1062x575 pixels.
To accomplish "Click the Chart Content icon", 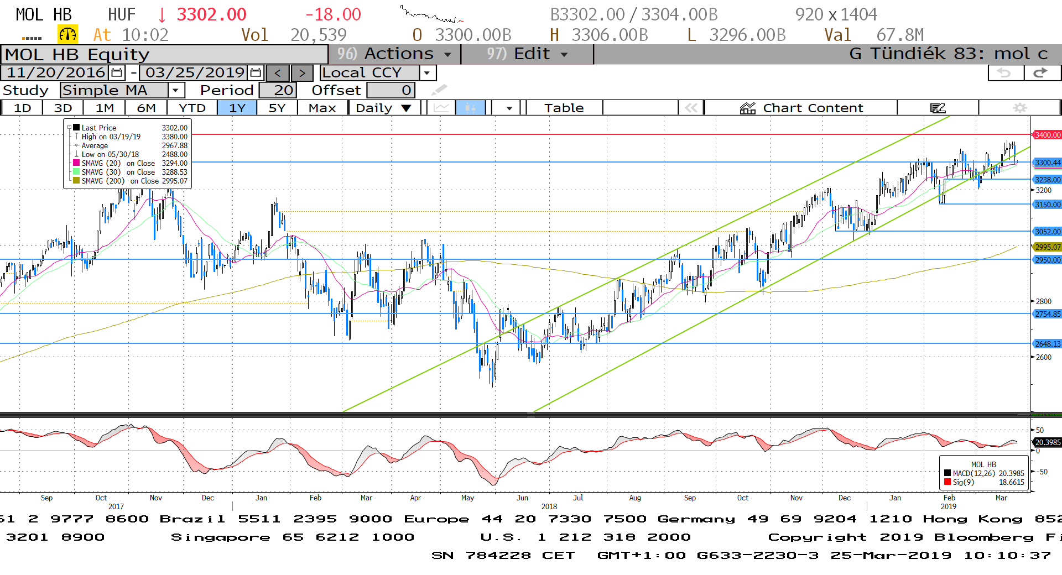I will pyautogui.click(x=748, y=108).
